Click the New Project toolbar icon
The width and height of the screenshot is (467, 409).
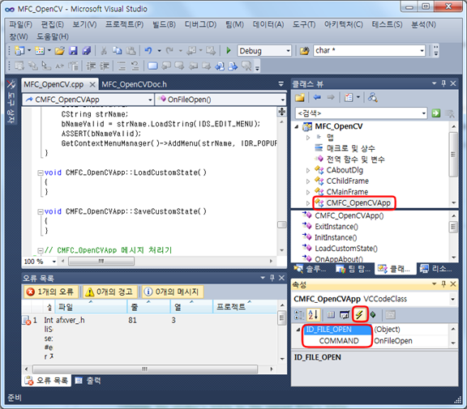(19, 50)
